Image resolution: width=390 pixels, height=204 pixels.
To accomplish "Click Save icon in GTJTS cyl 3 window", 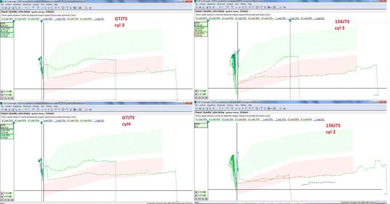I will (x=6, y=8).
